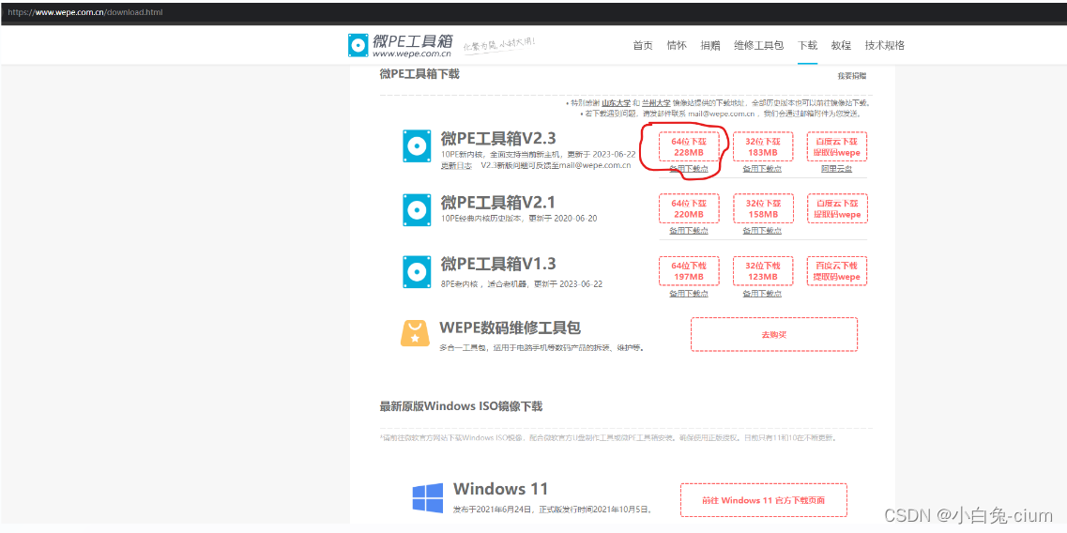The width and height of the screenshot is (1067, 533).
Task: Open the 捐赠 navigation item
Action: 709,46
